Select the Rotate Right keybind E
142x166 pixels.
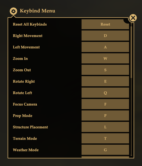105,81
